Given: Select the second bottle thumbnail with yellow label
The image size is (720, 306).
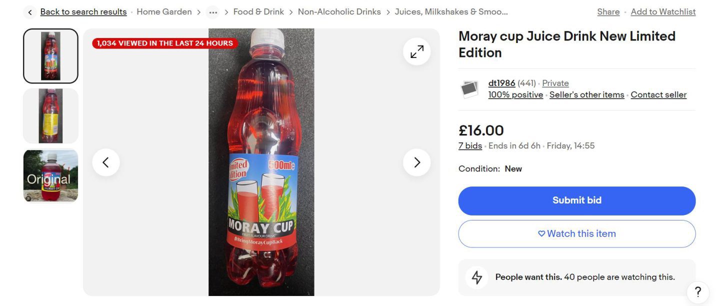Looking at the screenshot, I should [x=50, y=115].
